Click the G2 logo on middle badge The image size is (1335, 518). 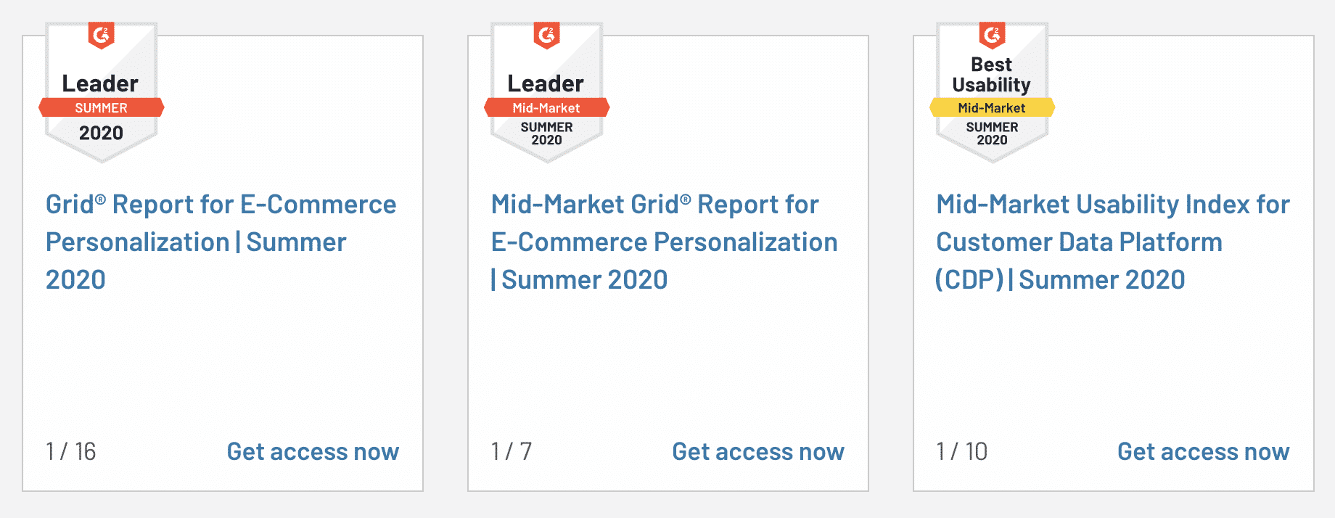click(x=547, y=35)
